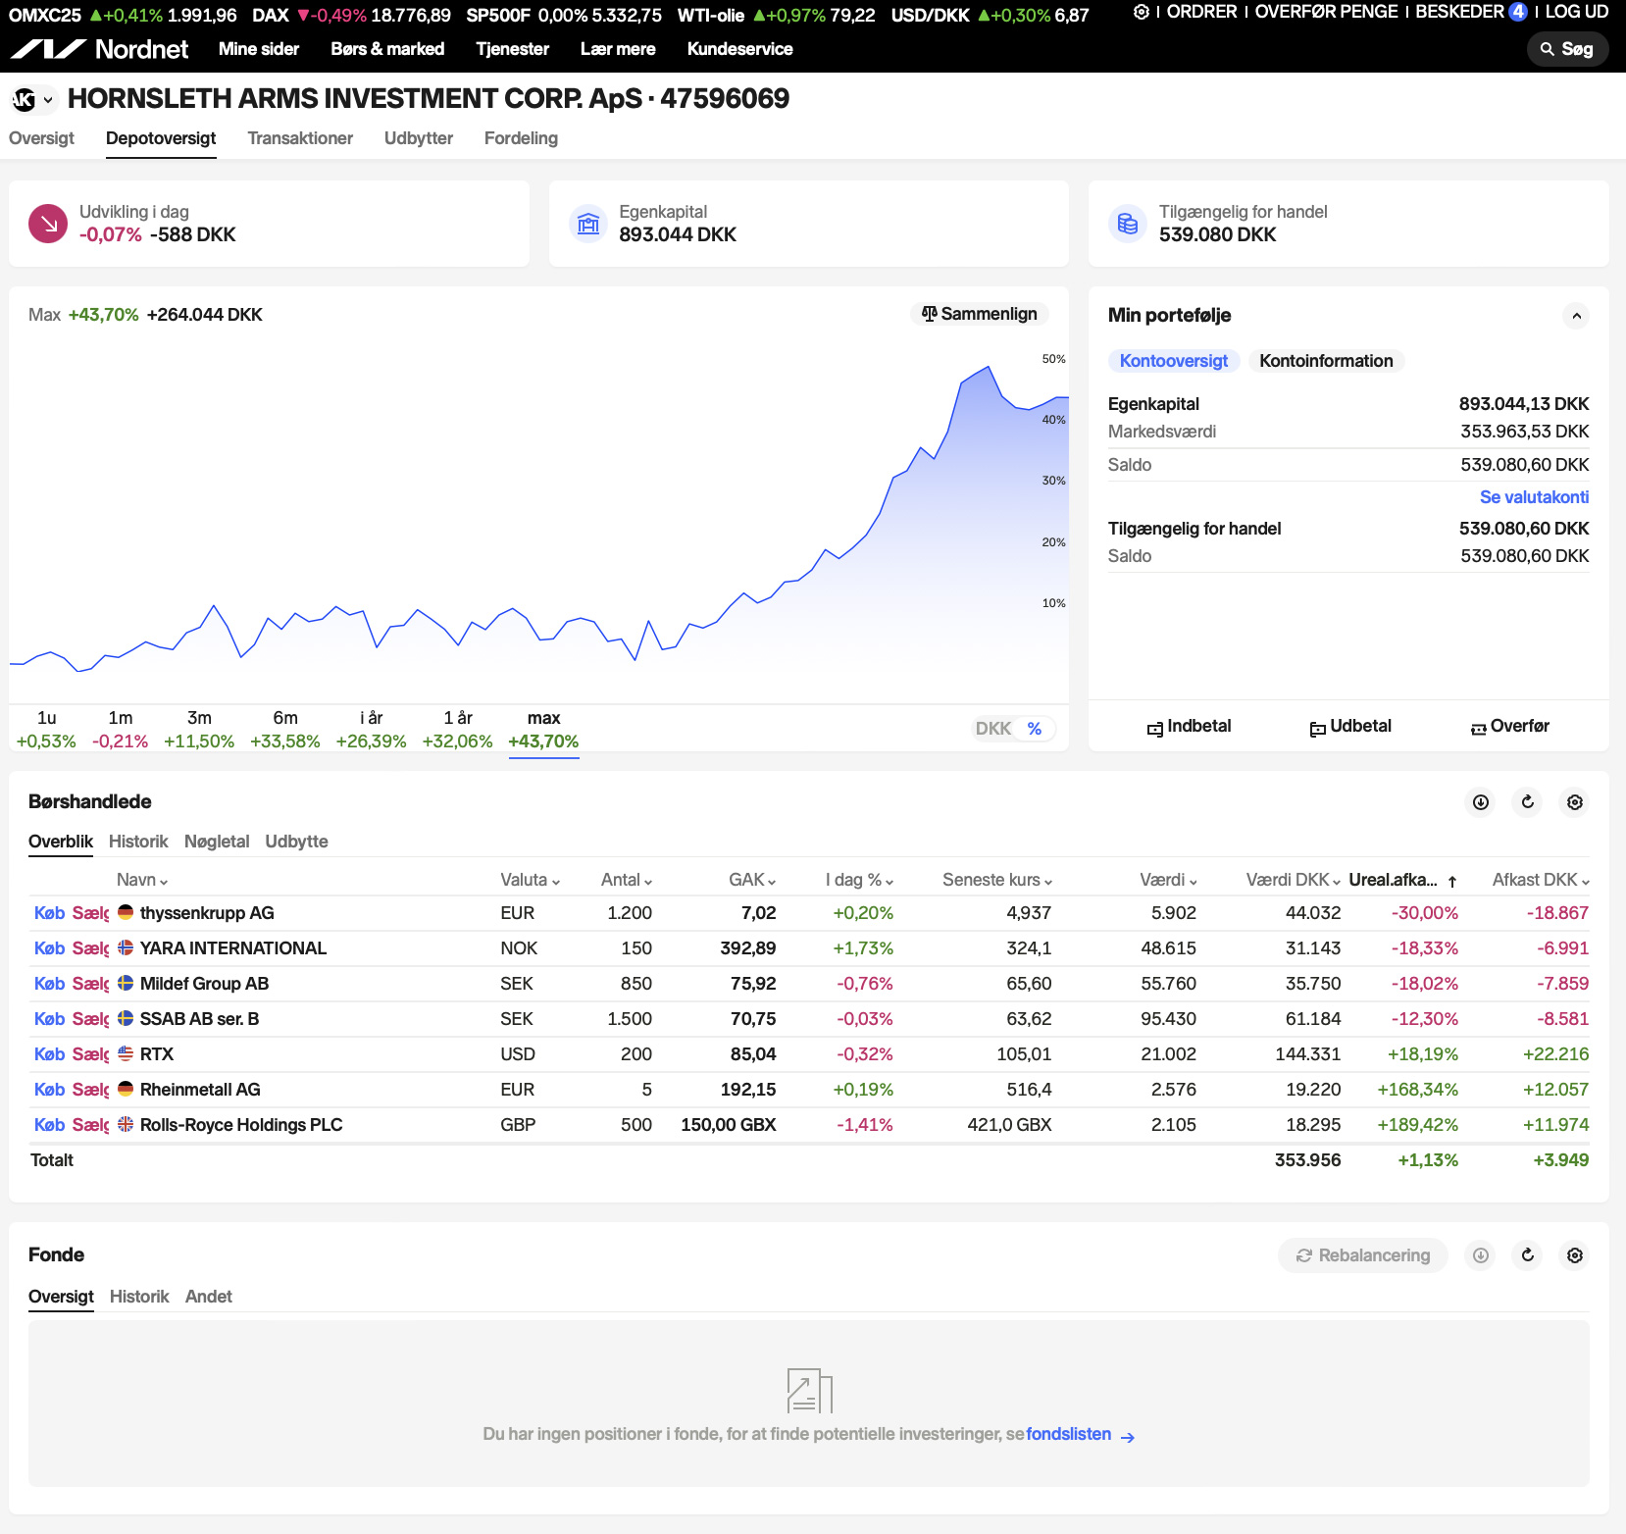This screenshot has height=1534, width=1626.
Task: Open the Fordeling tab
Action: click(x=521, y=138)
